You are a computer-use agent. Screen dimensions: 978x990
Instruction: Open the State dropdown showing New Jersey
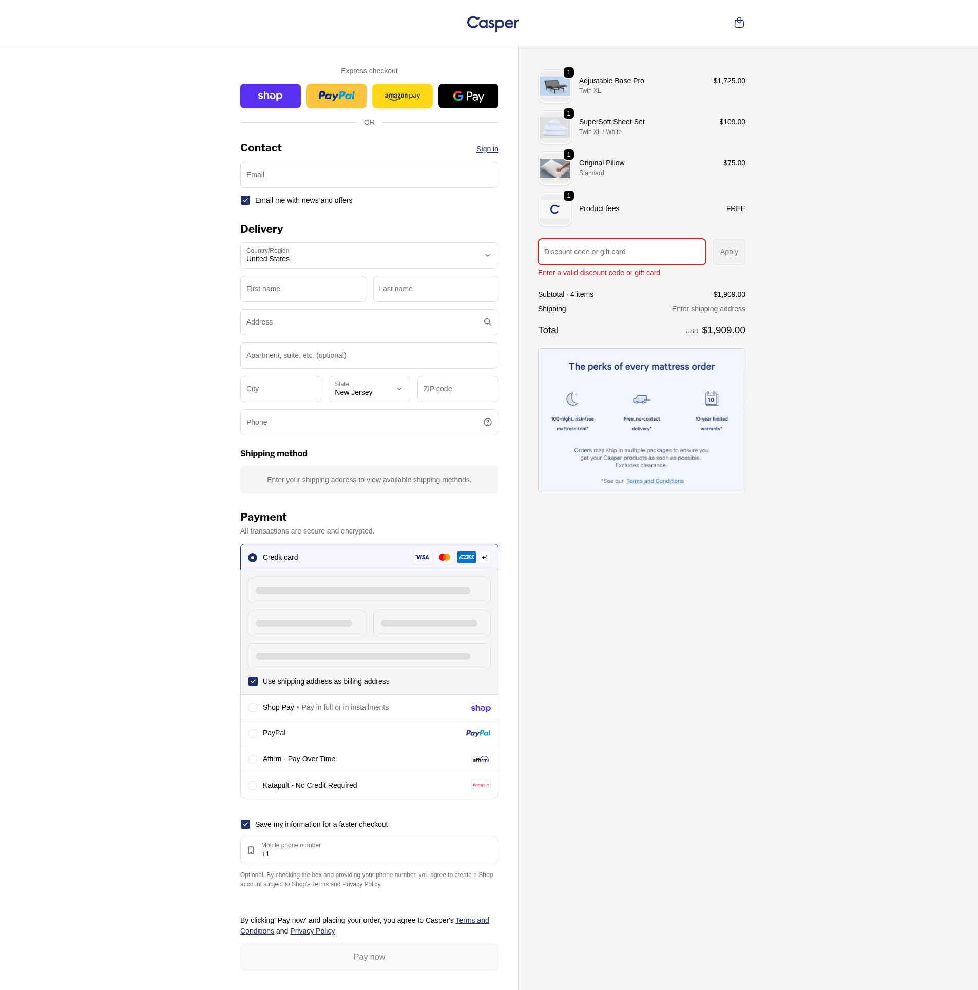369,389
